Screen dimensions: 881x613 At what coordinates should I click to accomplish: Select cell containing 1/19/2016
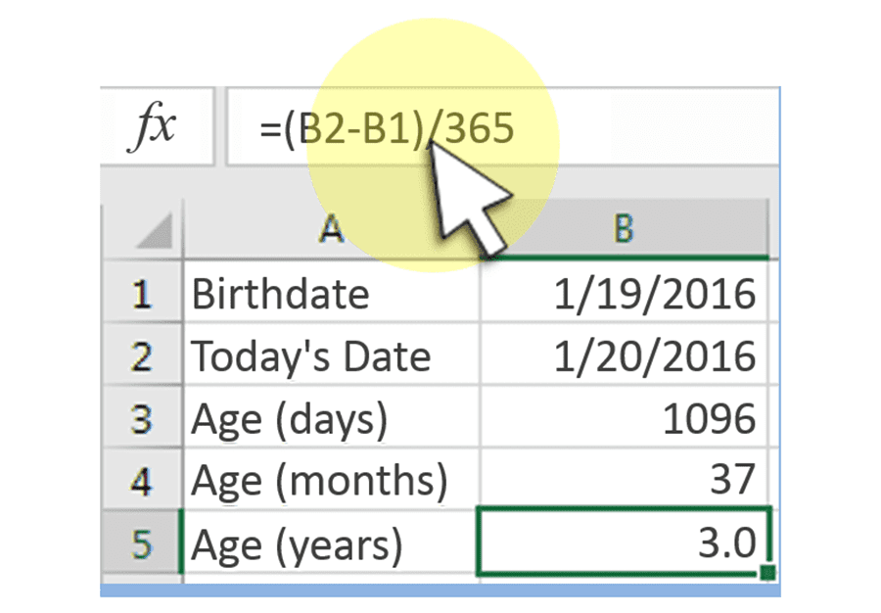(624, 292)
